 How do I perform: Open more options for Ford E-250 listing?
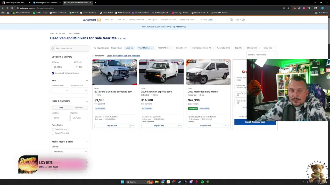(133, 126)
